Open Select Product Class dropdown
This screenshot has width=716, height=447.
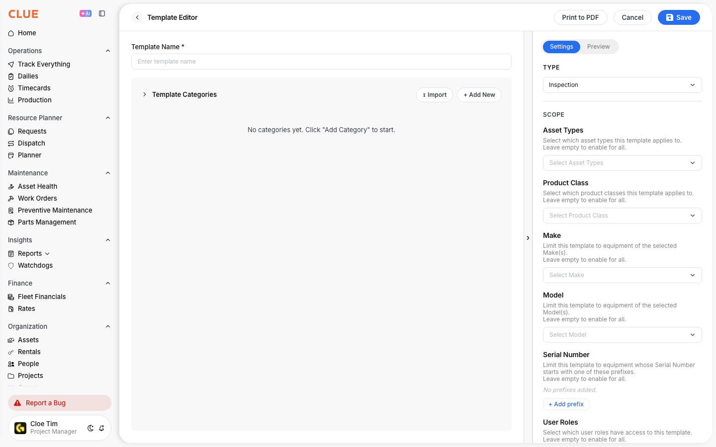622,216
